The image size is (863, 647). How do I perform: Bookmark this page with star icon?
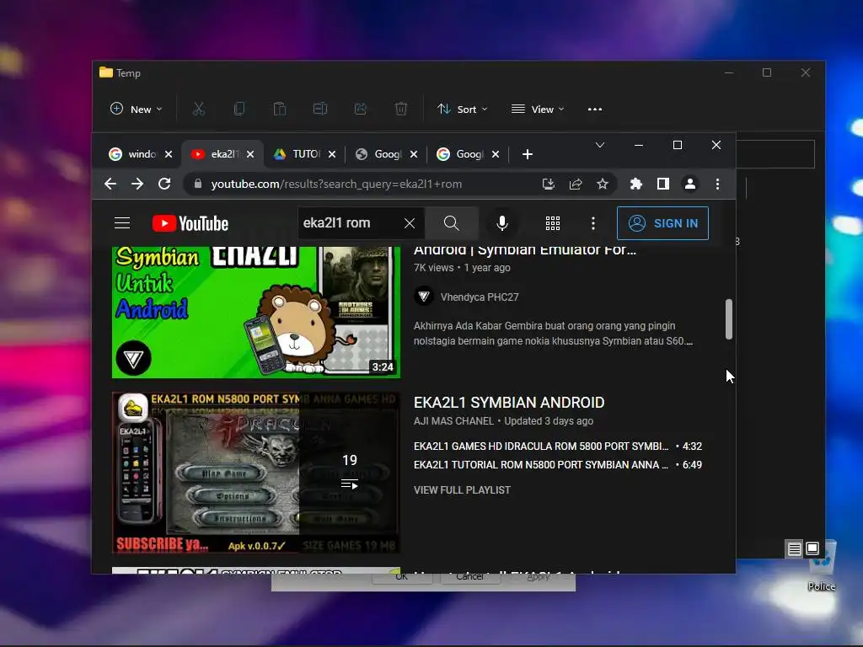click(x=603, y=184)
